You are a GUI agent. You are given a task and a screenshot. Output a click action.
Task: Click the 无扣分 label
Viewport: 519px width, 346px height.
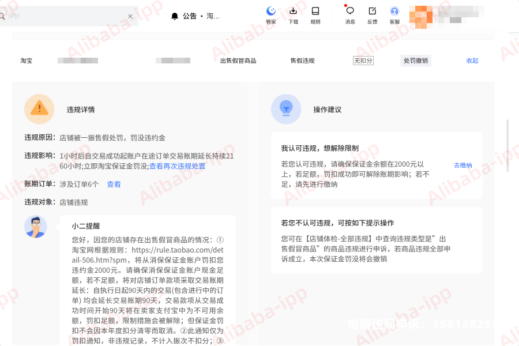tap(363, 61)
